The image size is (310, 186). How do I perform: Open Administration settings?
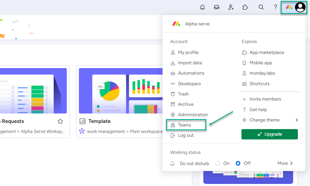[193, 115]
